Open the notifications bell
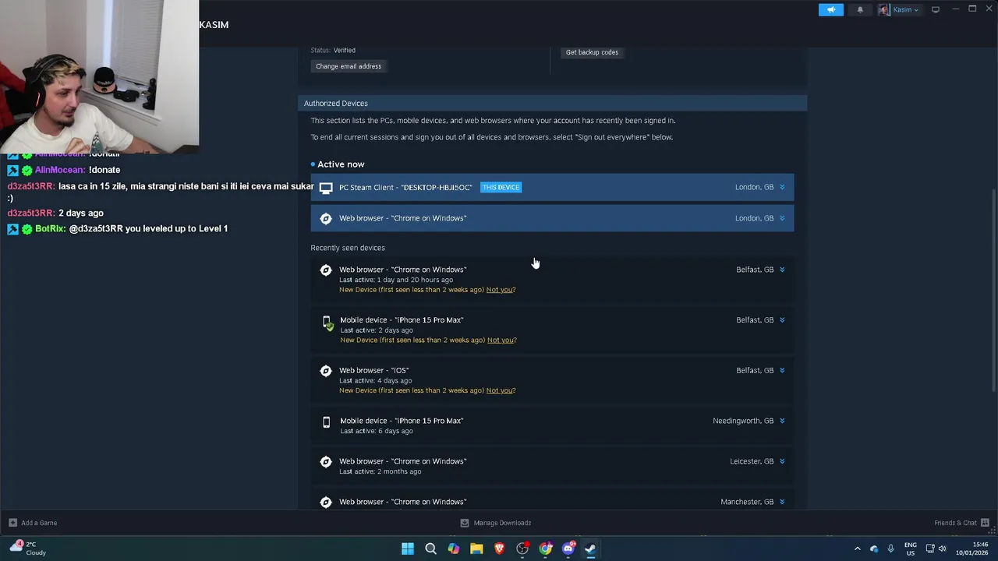 (860, 9)
